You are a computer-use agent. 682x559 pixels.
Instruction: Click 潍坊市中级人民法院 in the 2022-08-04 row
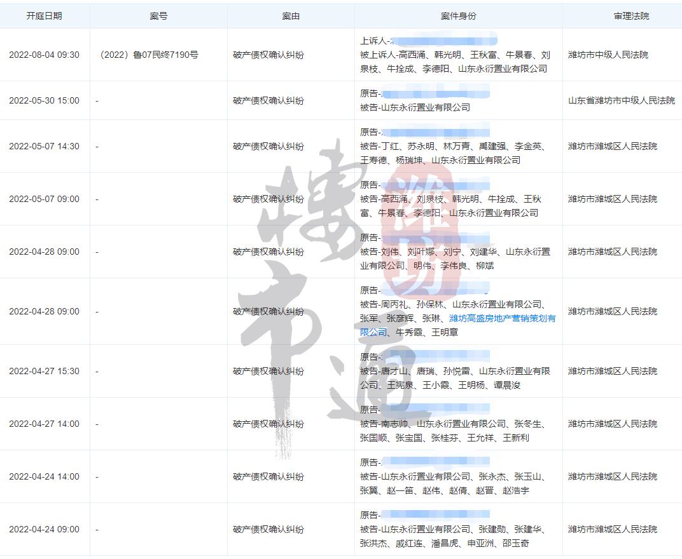(608, 55)
